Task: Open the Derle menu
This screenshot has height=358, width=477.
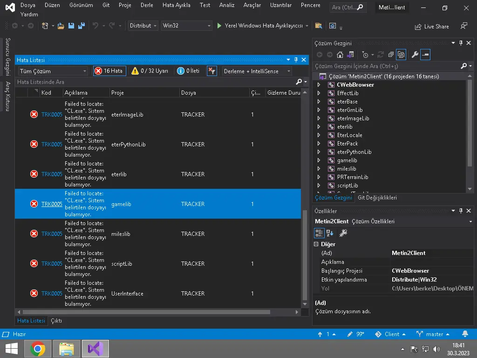Action: [x=147, y=5]
